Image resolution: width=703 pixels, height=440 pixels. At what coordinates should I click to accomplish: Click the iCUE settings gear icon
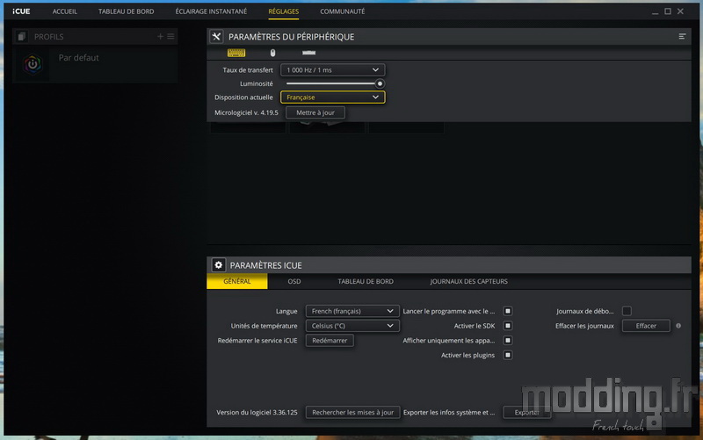point(218,265)
